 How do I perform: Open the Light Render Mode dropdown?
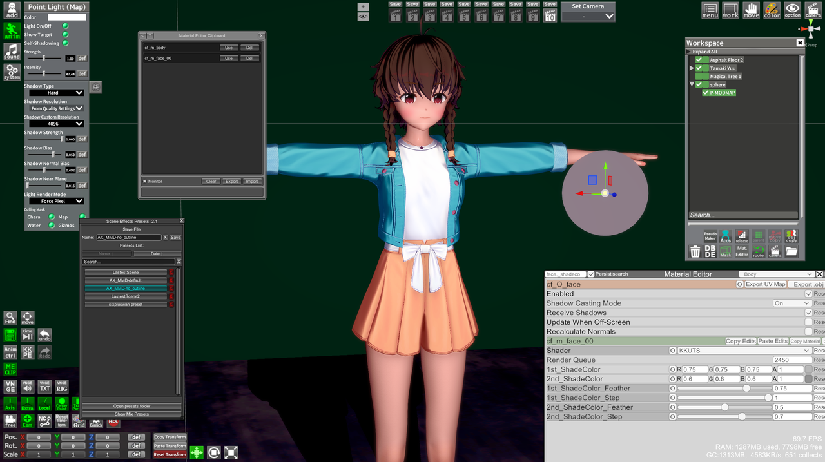coord(57,201)
